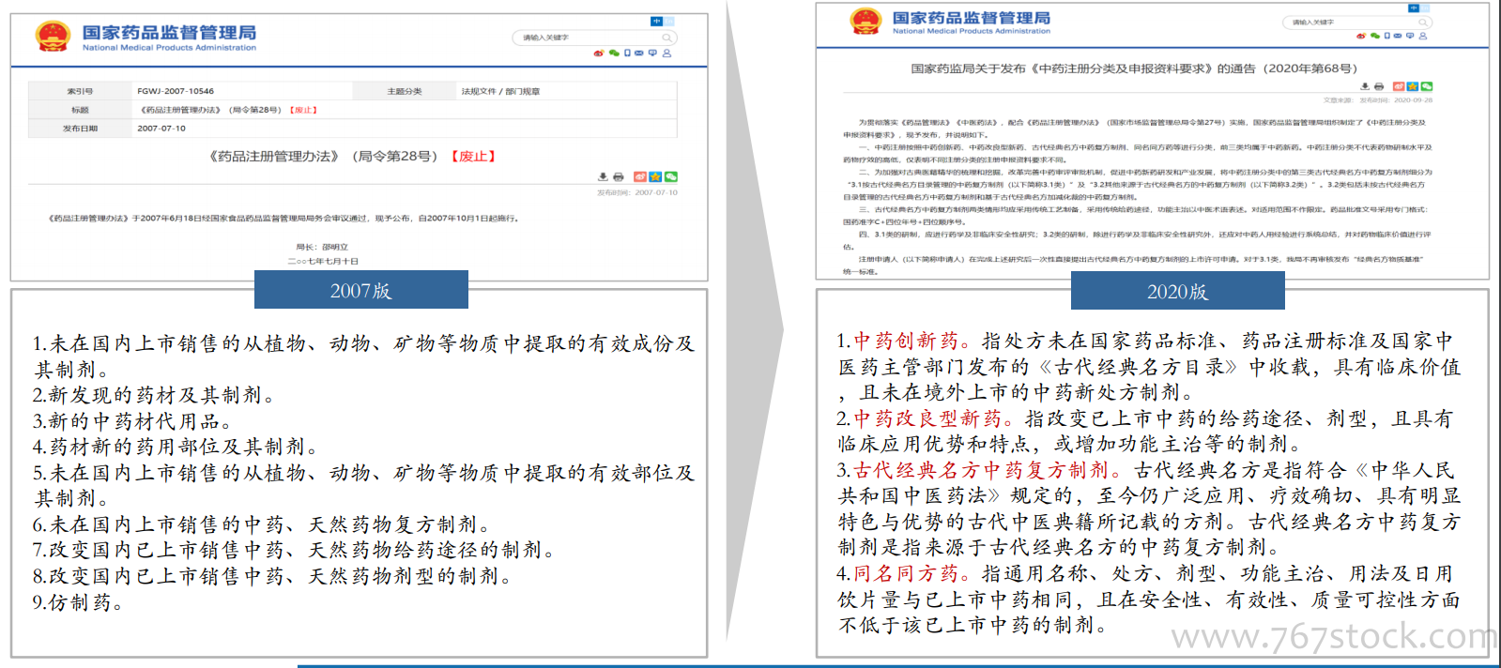Image resolution: width=1501 pixels, height=668 pixels.
Task: Click the 局长：邵明立 signature line
Action: pos(322,248)
